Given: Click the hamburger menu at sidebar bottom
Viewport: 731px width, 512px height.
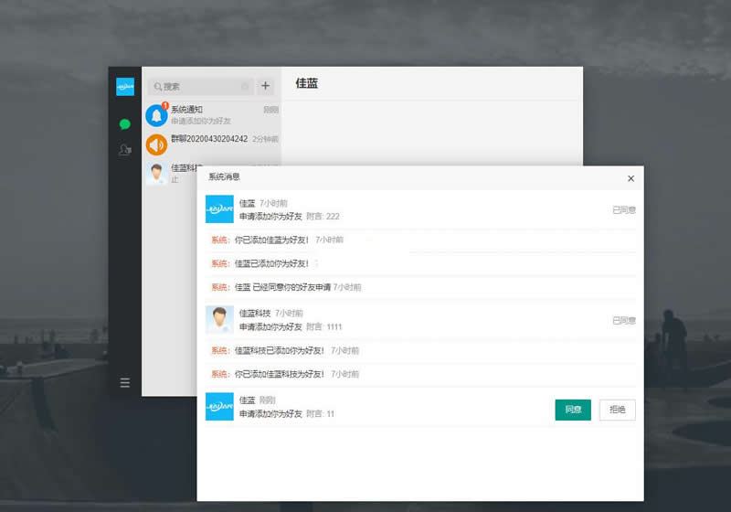Looking at the screenshot, I should click(x=124, y=382).
